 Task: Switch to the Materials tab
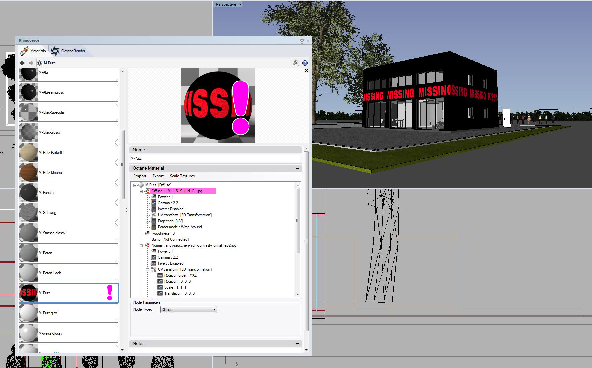33,51
